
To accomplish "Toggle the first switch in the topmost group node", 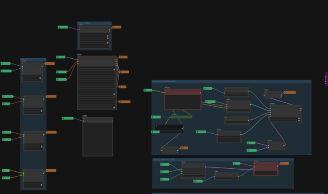I will [x=107, y=36].
